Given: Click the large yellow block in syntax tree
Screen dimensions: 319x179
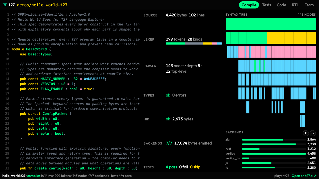Looking at the screenshot, I should click(275, 38).
